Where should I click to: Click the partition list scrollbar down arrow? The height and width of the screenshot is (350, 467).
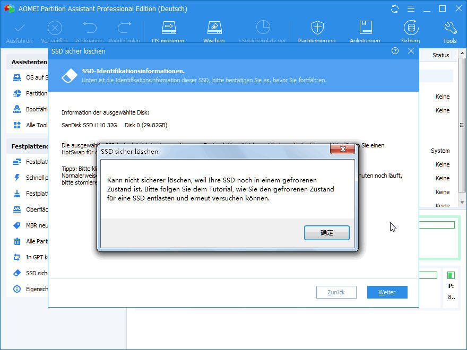tap(462, 203)
